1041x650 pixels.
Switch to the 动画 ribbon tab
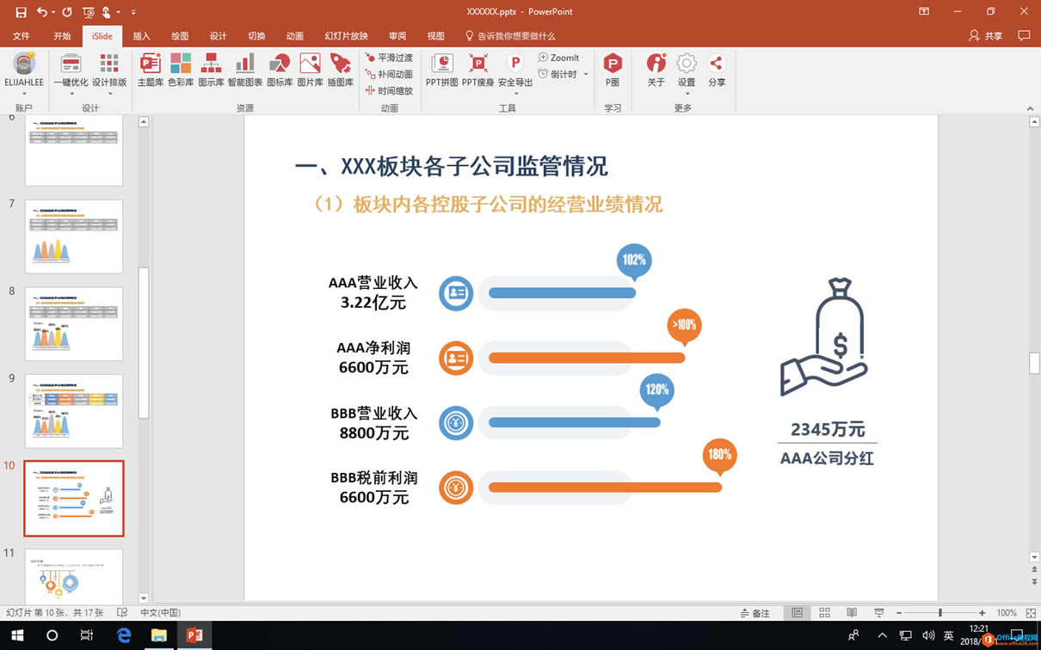point(294,36)
